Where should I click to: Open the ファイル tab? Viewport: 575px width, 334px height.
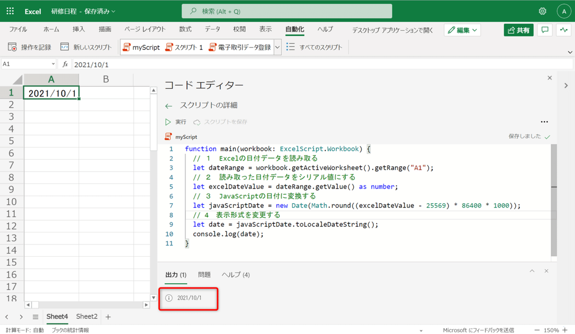click(x=18, y=29)
